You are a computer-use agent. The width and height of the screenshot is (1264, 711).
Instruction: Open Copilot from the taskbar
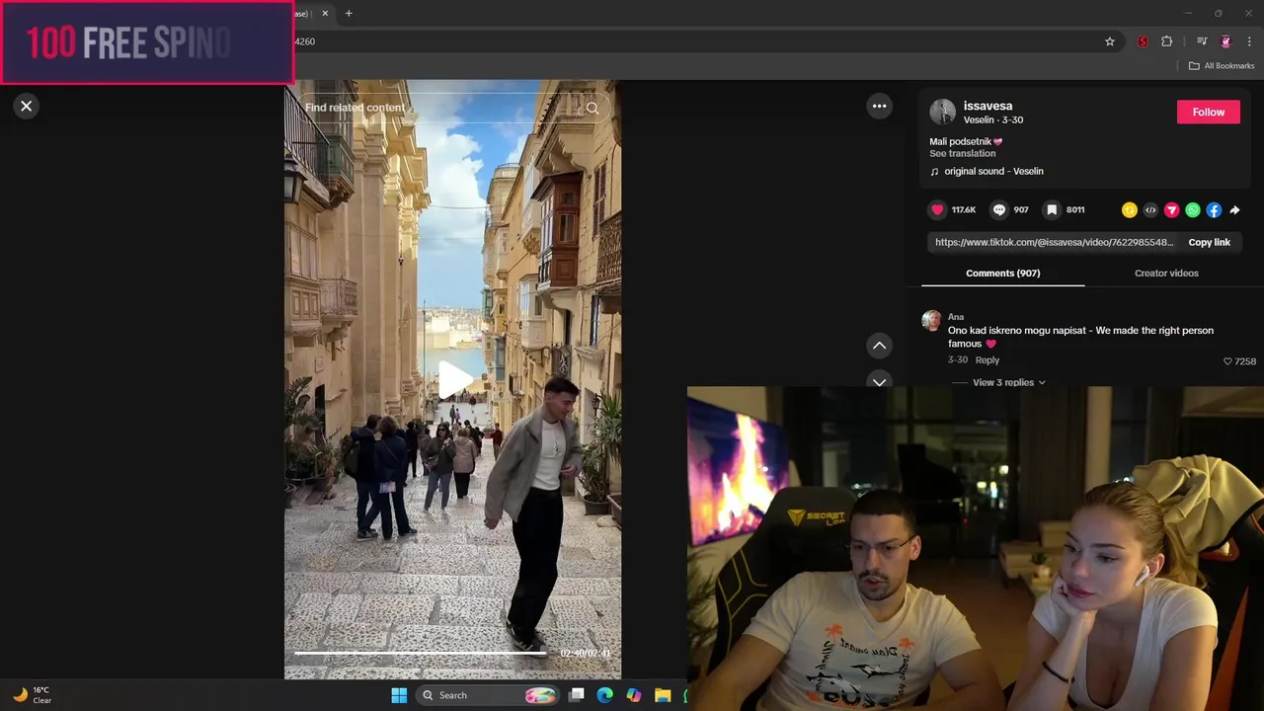[x=634, y=695]
